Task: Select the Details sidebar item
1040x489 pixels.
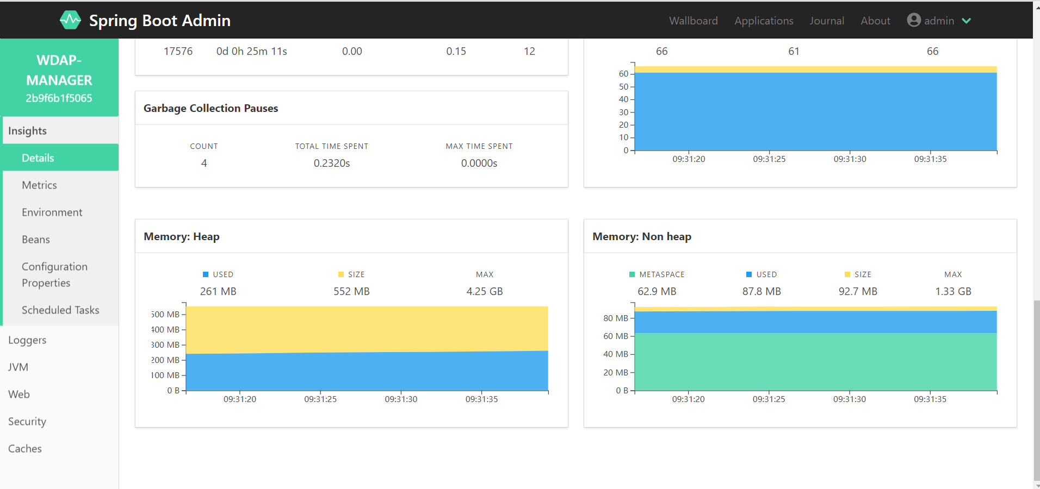Action: (60, 158)
